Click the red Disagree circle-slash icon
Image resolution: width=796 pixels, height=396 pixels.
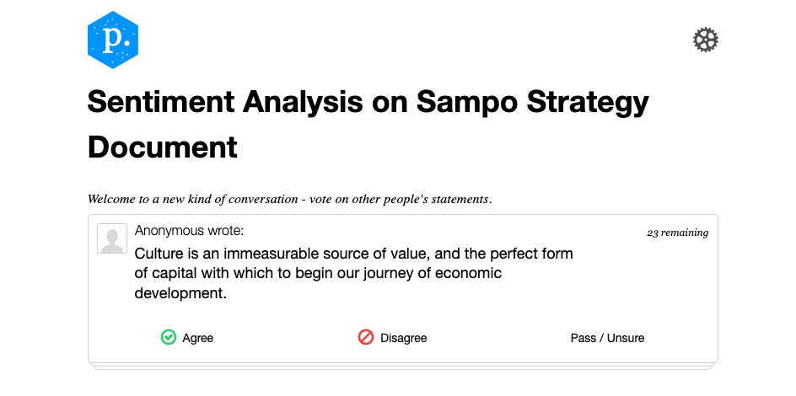(x=365, y=337)
